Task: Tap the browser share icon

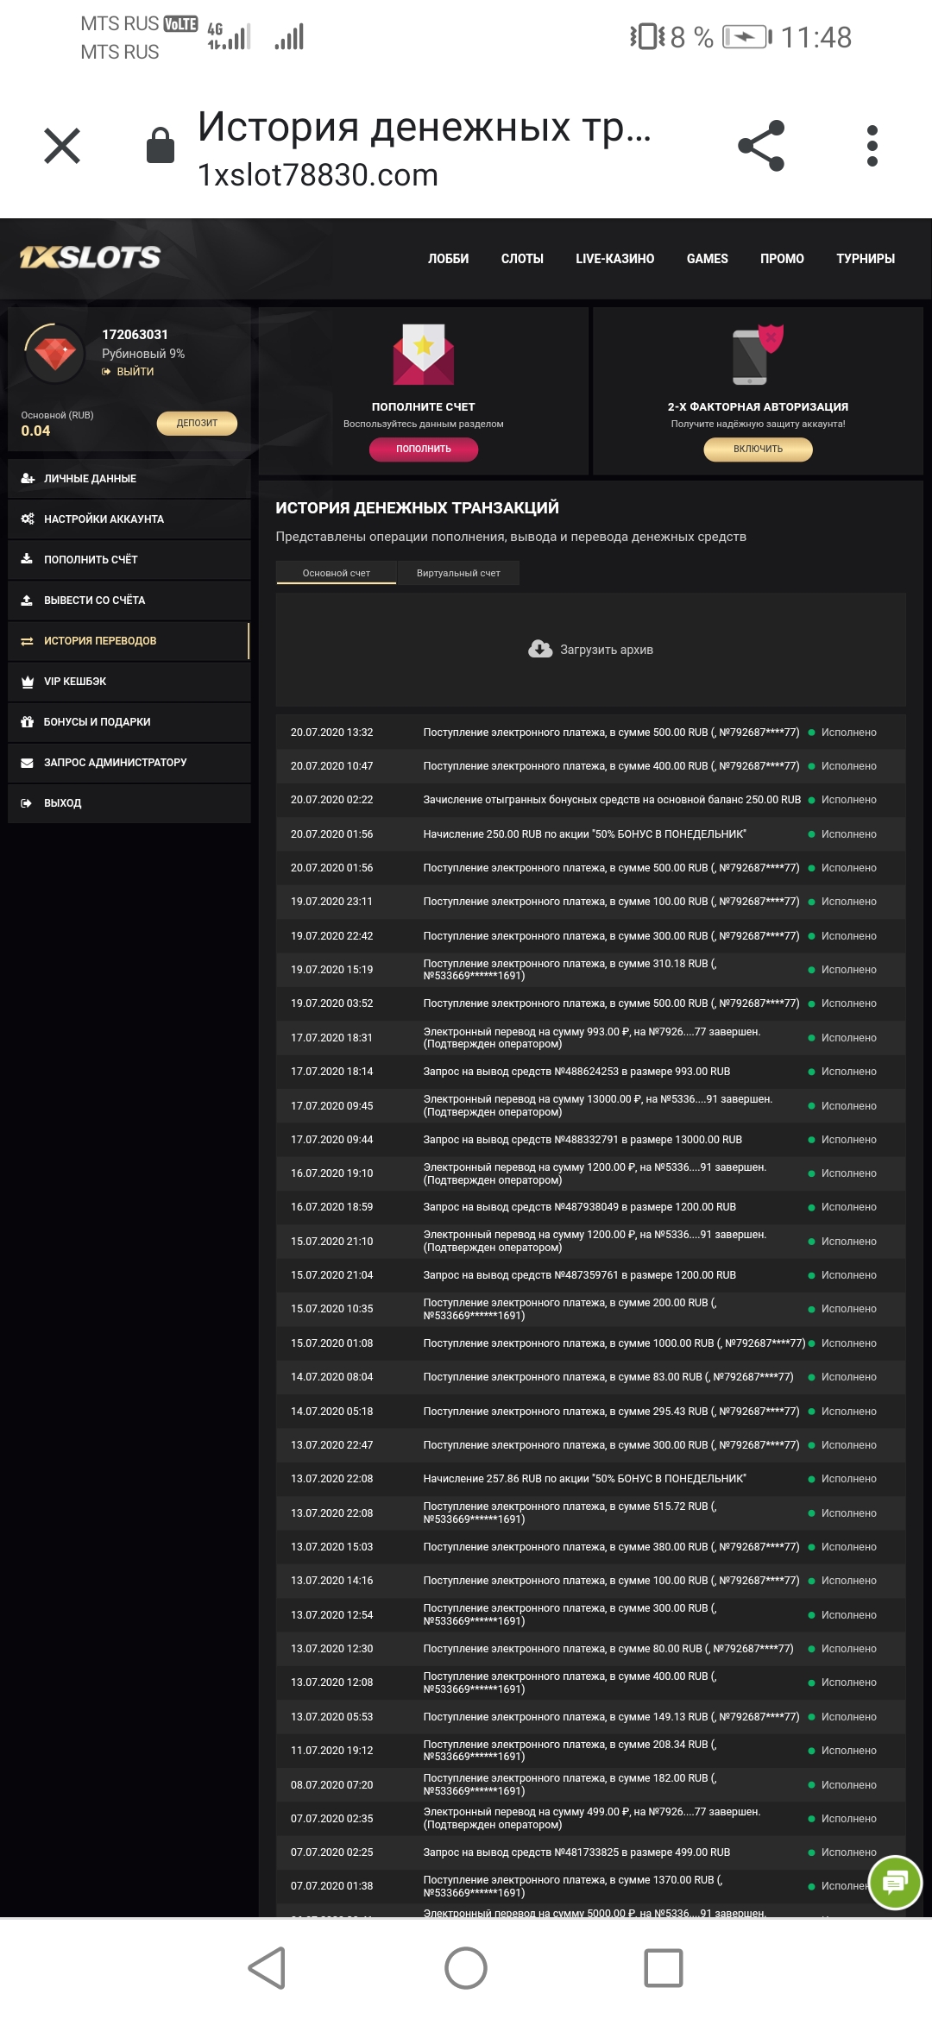Action: click(x=761, y=146)
